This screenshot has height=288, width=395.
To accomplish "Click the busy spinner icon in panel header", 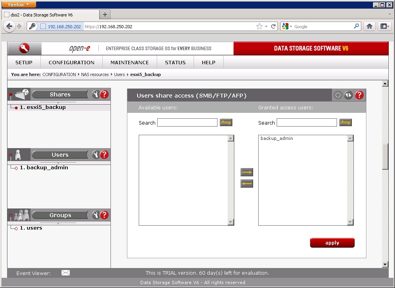I will coord(338,95).
